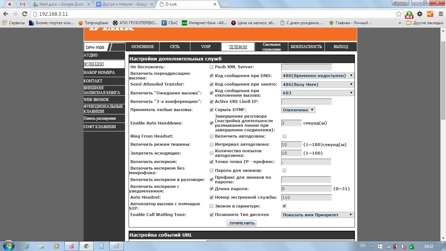Click the Номер экстренной службы field
This screenshot has width=446, height=251.
(x=306, y=197)
